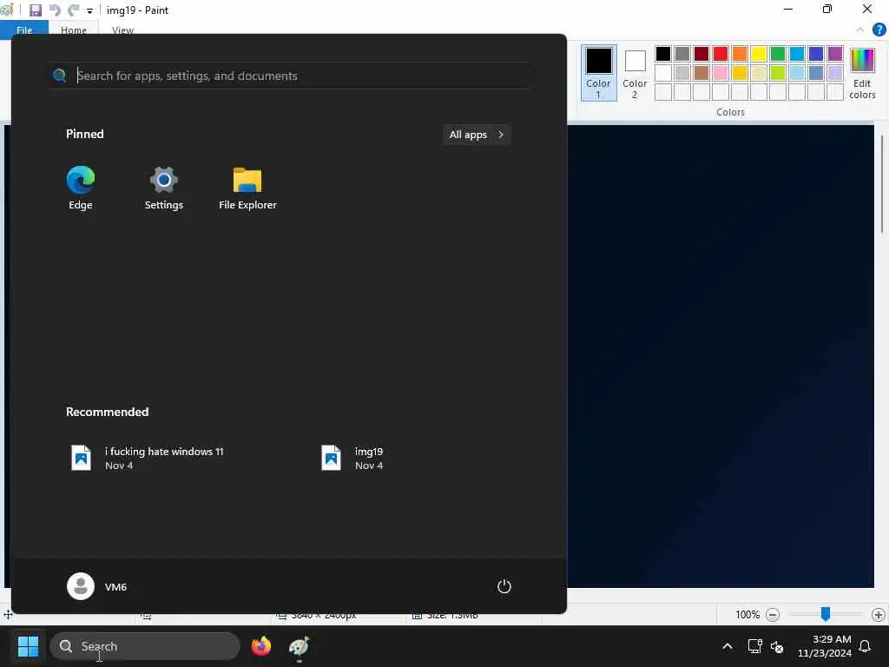Screen dimensions: 889x667
Task: Select Color 1 in Paint
Action: point(598,73)
